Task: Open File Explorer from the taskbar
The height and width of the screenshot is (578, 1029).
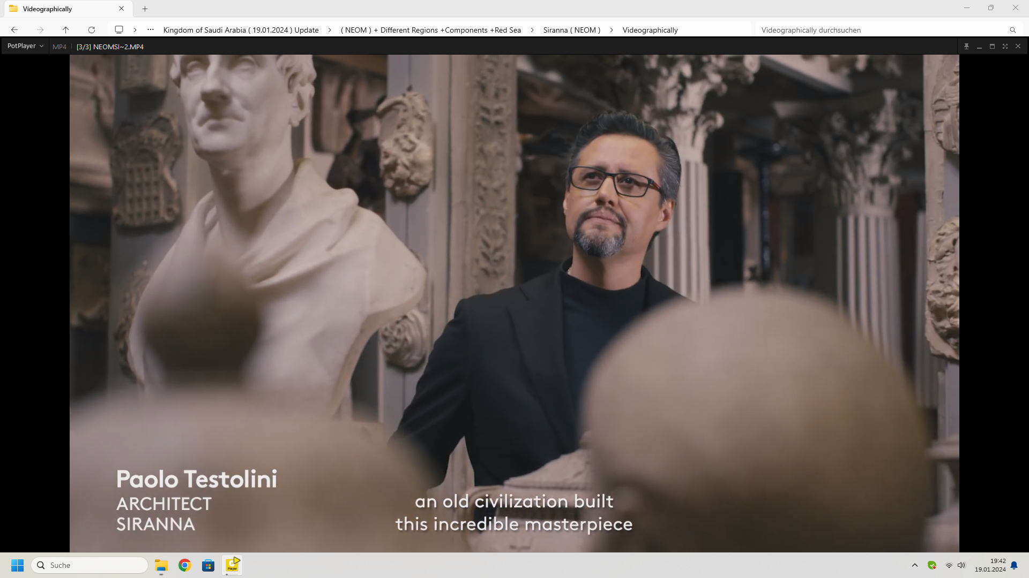Action: coord(161,565)
